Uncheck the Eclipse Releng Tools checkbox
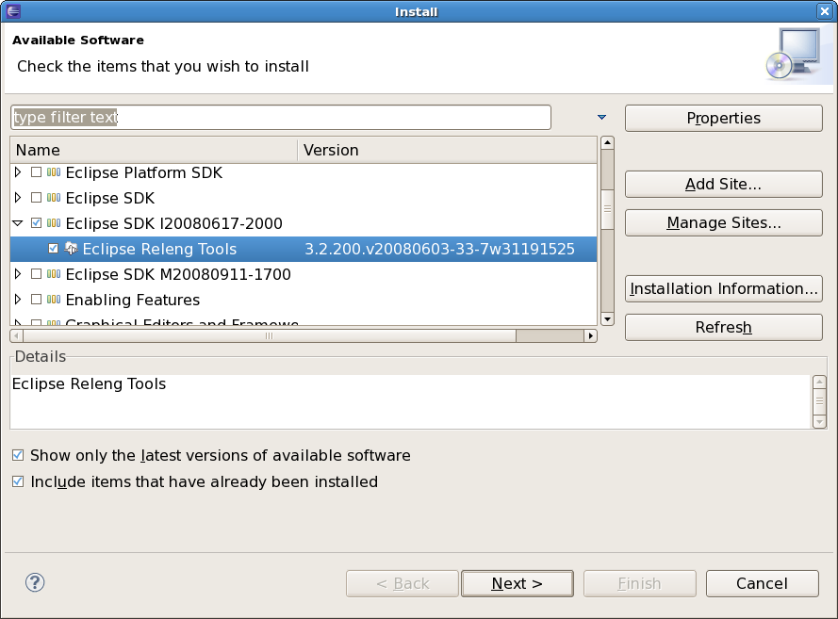This screenshot has height=619, width=838. pyautogui.click(x=53, y=249)
